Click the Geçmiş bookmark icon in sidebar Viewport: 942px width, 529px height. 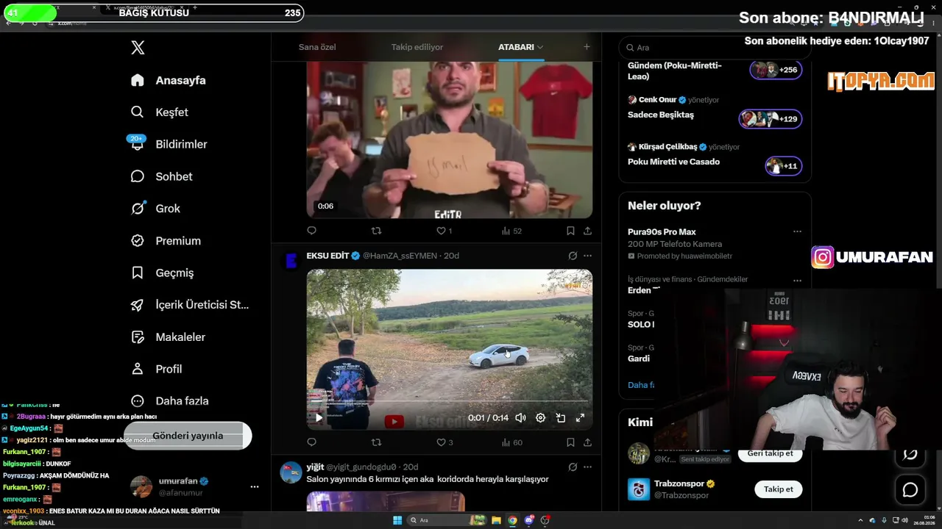(138, 273)
